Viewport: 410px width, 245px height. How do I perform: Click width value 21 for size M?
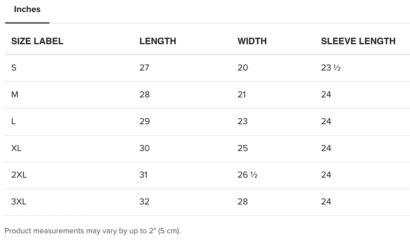tap(242, 94)
